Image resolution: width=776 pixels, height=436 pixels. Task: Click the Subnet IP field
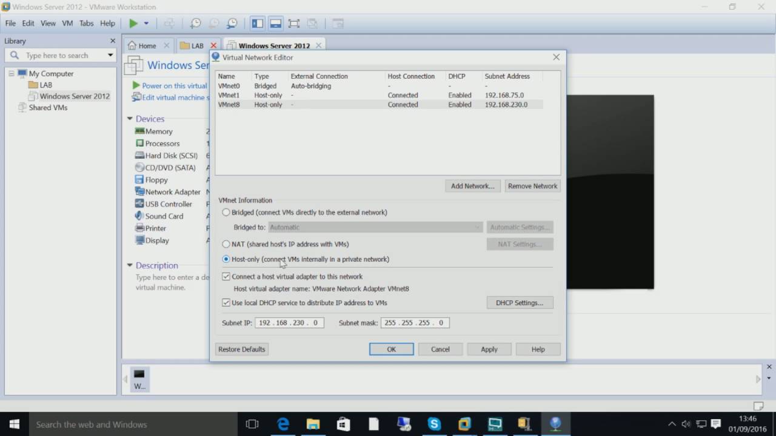289,323
